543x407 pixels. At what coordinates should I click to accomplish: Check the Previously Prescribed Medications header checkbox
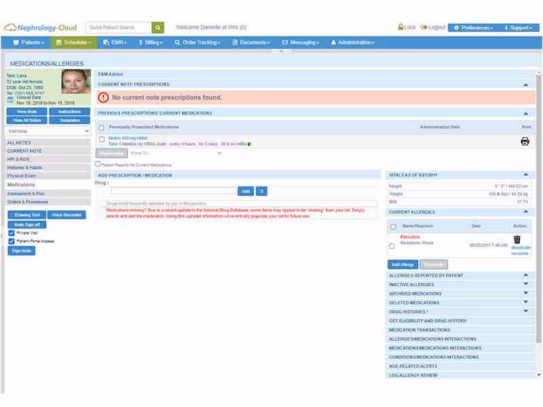pyautogui.click(x=101, y=128)
